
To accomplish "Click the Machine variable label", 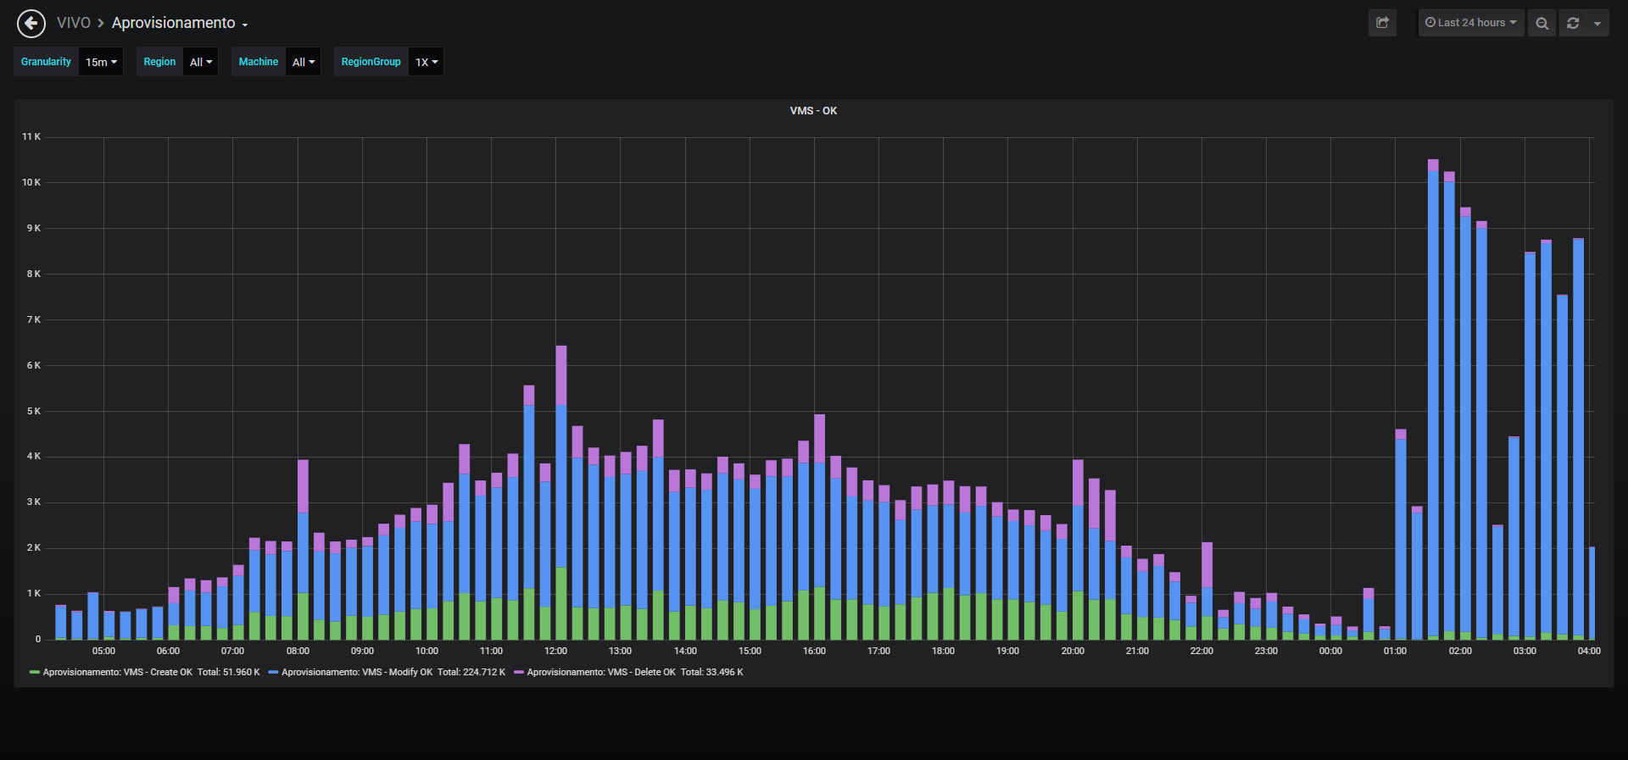I will [x=259, y=62].
